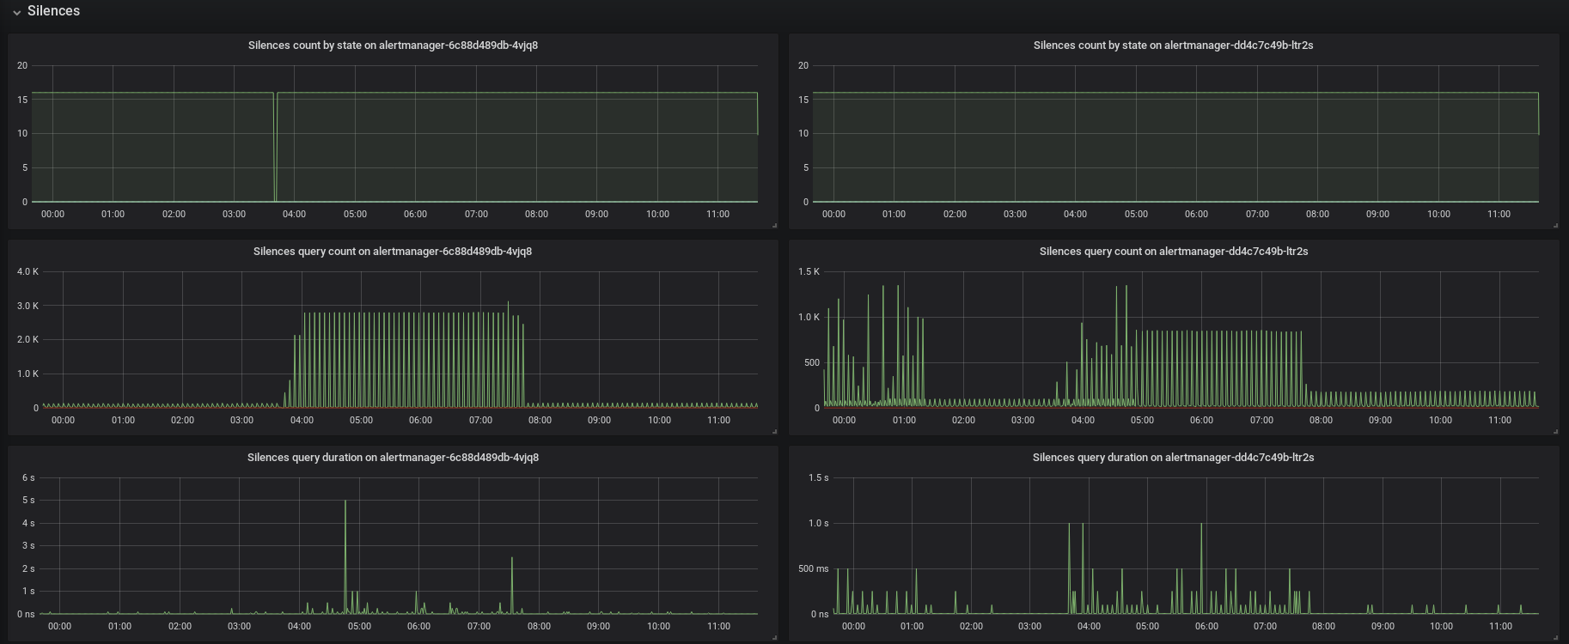Open menu for Silences count by state ltr2s panel title
Viewport: 1569px width, 644px height.
point(1173,46)
